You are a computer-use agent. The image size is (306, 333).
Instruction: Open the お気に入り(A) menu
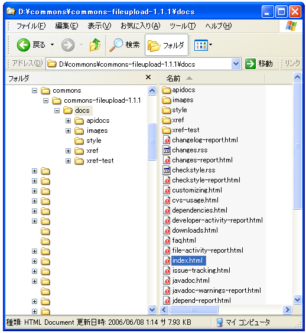point(140,26)
